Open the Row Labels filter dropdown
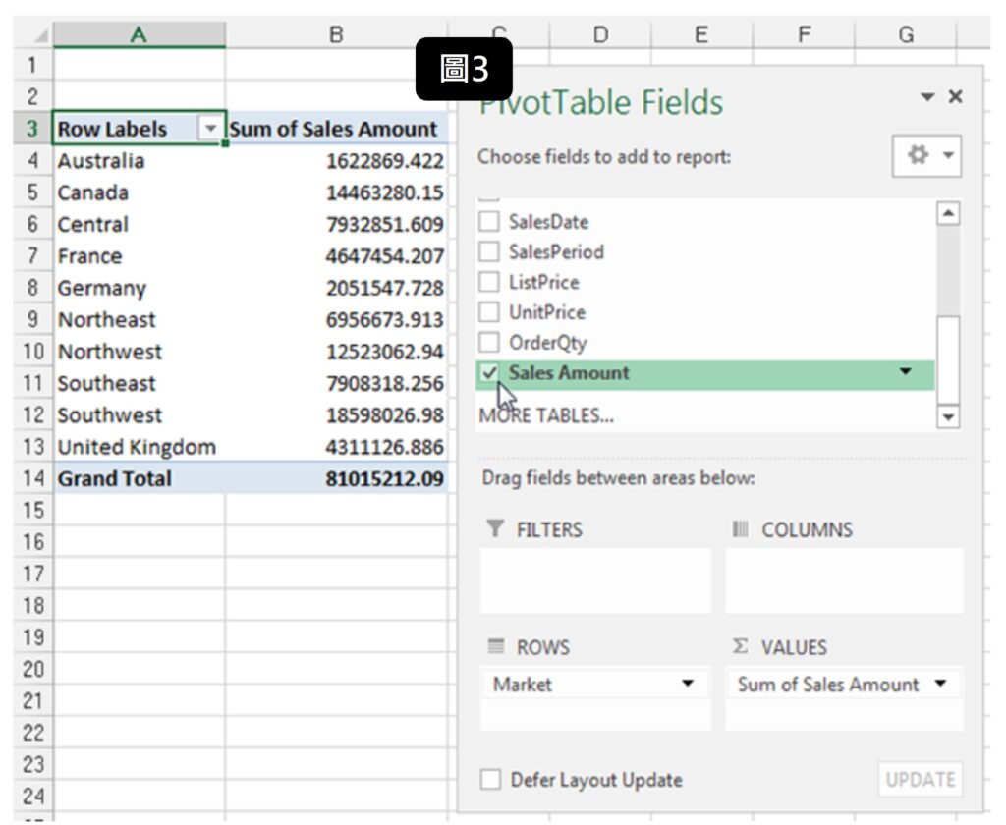The height and width of the screenshot is (825, 1006). [x=210, y=130]
